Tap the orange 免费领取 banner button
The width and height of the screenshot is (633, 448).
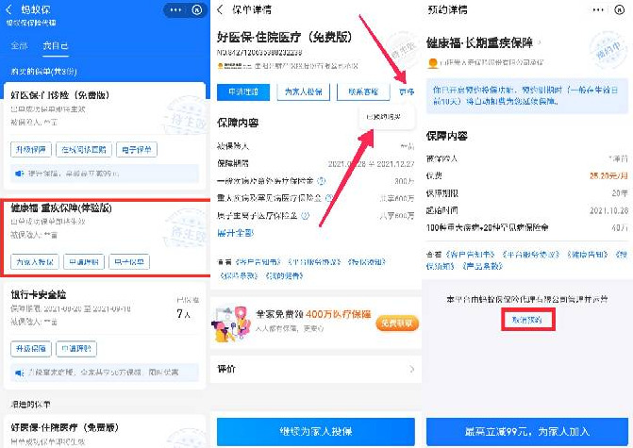click(397, 324)
